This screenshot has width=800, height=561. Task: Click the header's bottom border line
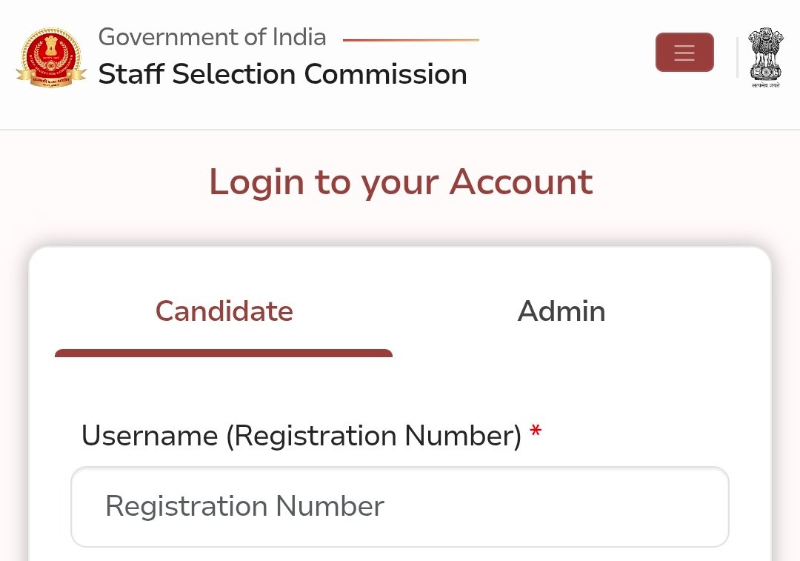tap(400, 130)
